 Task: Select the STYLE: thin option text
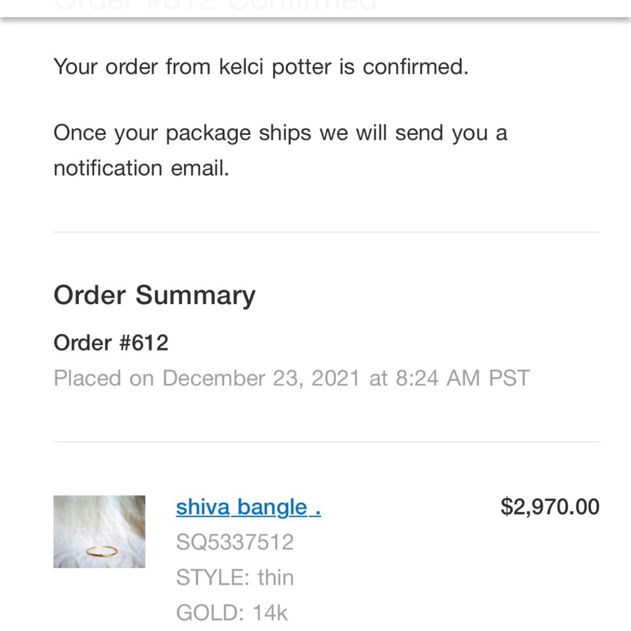tap(235, 577)
